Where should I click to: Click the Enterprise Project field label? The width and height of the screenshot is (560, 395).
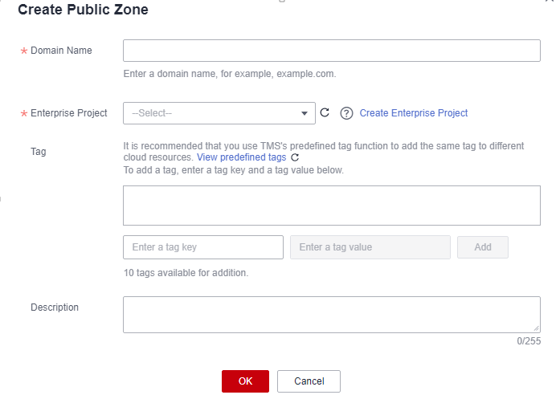point(68,113)
